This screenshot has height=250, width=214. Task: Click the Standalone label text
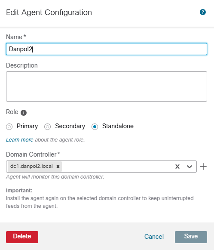118,126
